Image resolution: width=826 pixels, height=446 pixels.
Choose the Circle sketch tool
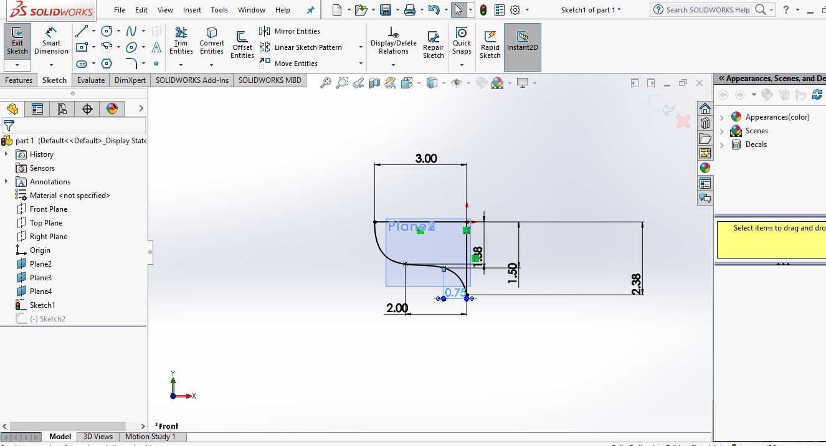click(107, 31)
